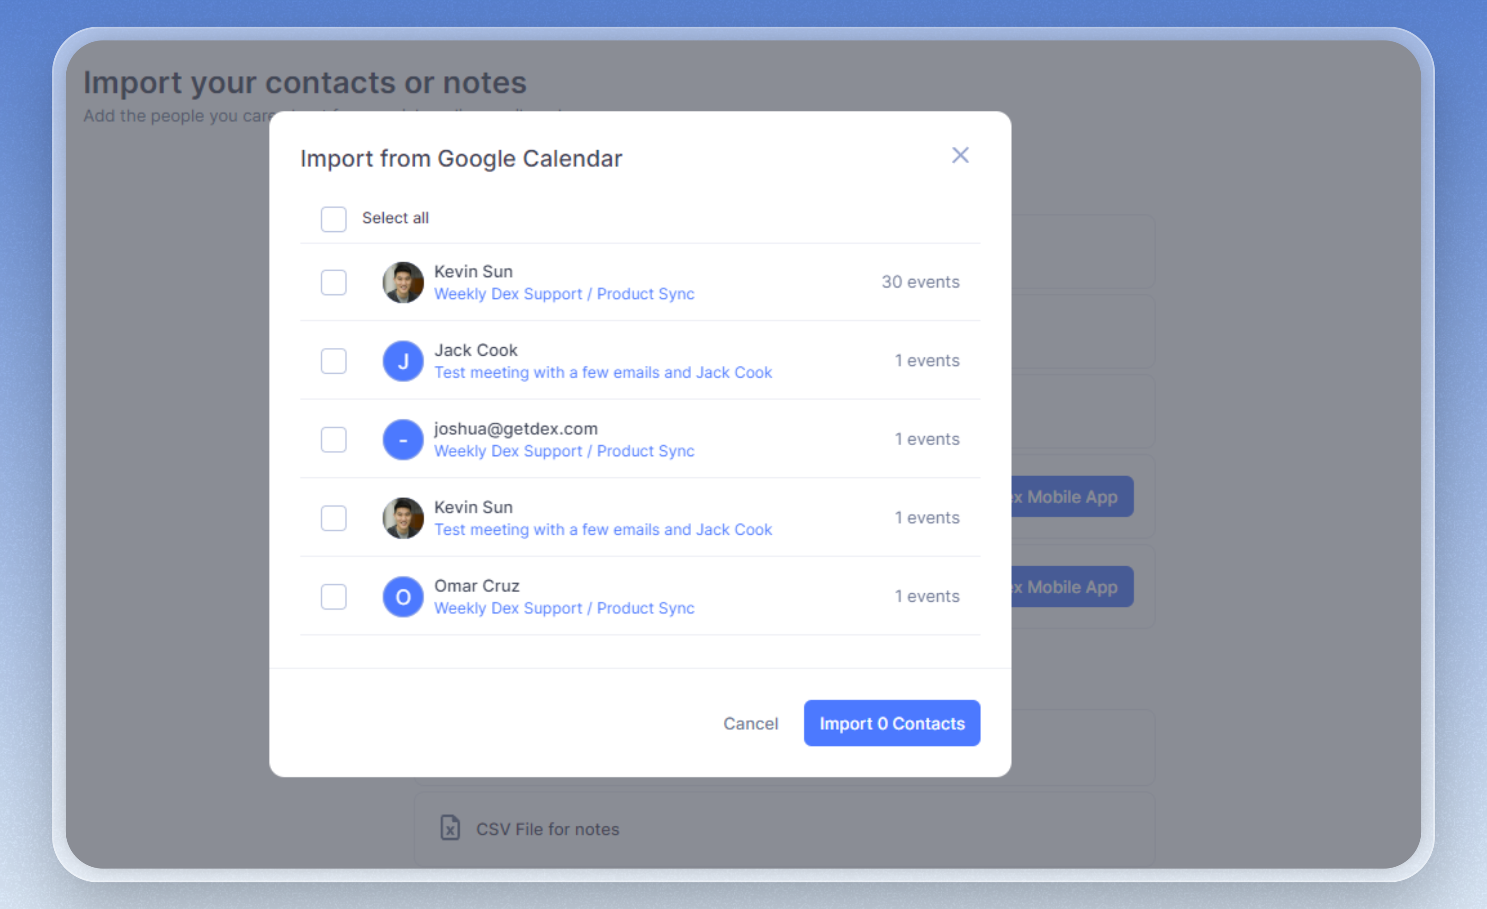
Task: Select the Jack Cook checkbox
Action: (334, 361)
